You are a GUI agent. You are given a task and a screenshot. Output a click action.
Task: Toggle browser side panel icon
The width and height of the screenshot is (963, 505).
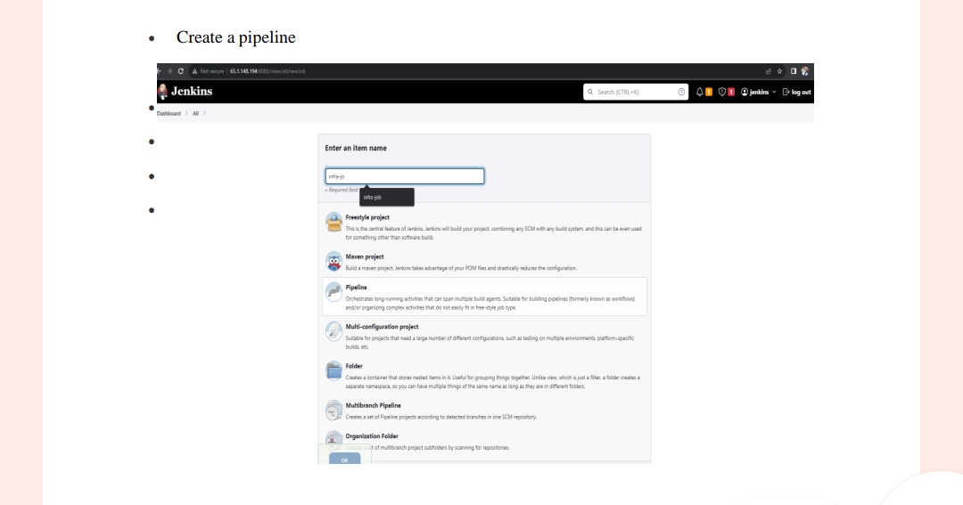(x=793, y=71)
